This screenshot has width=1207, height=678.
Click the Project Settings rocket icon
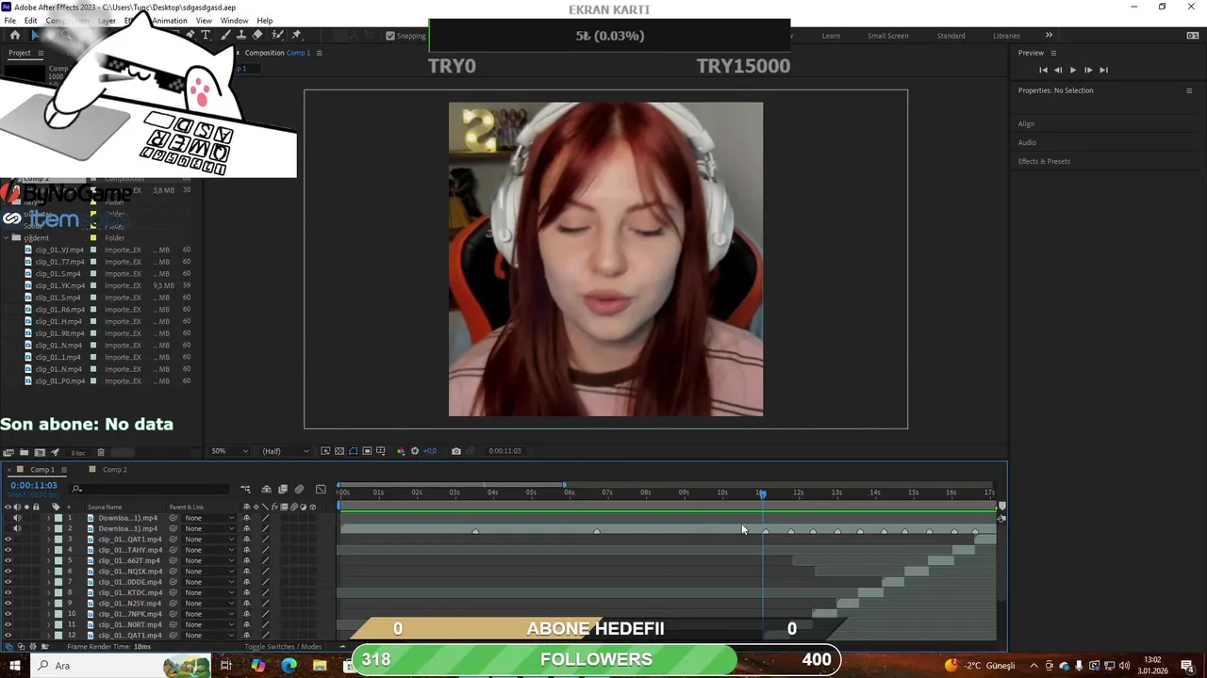coord(54,452)
